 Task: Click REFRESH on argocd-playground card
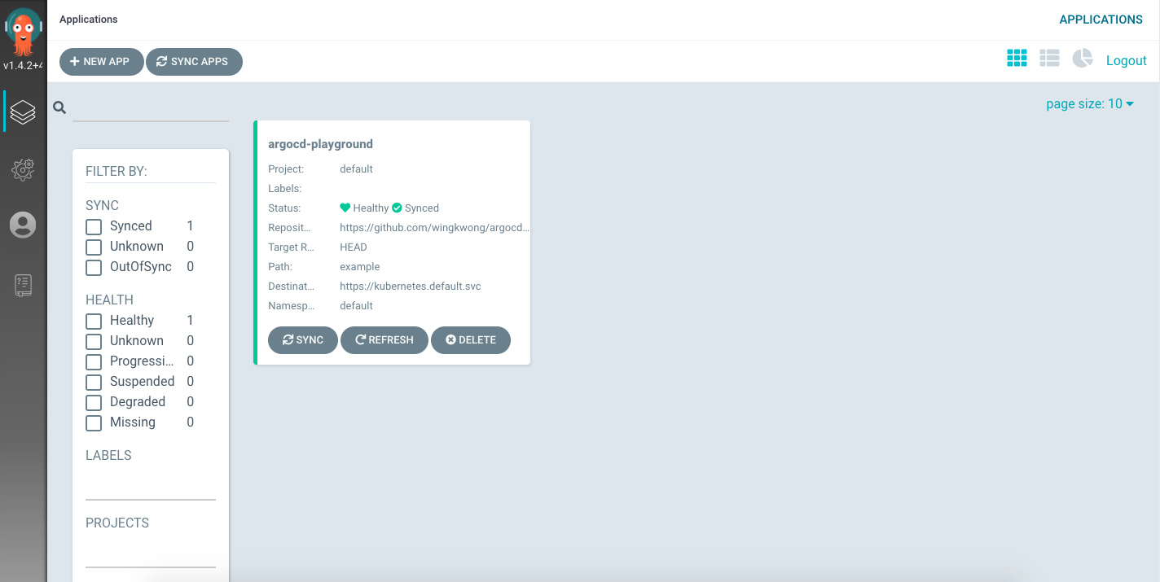pos(384,340)
